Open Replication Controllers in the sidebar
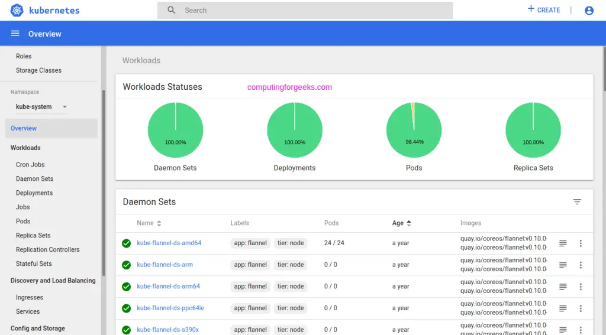 pyautogui.click(x=47, y=250)
